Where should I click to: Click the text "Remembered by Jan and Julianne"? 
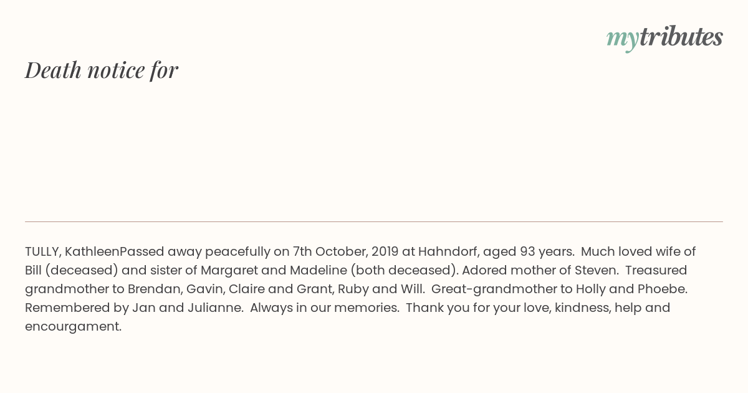[x=134, y=308]
